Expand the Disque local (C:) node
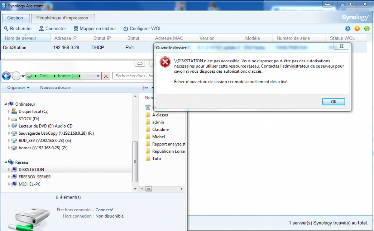This screenshot has height=231, width=374. (9, 111)
